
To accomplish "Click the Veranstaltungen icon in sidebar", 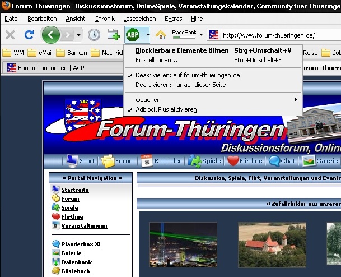I will pyautogui.click(x=55, y=225).
